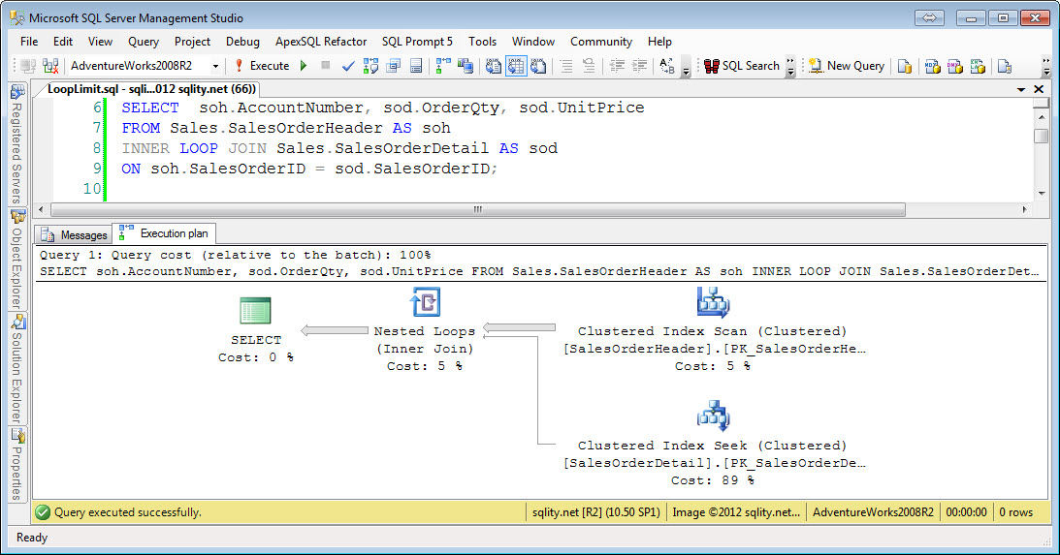This screenshot has height=555, width=1060.
Task: Open the Query Options icon
Action: click(x=394, y=66)
